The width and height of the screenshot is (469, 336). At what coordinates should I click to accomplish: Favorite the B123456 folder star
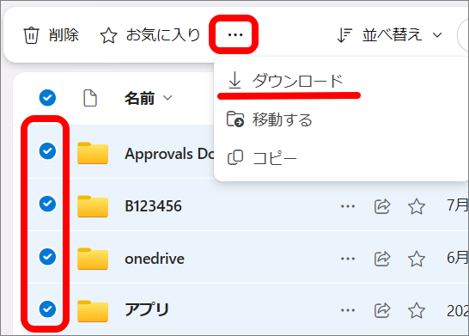click(417, 206)
